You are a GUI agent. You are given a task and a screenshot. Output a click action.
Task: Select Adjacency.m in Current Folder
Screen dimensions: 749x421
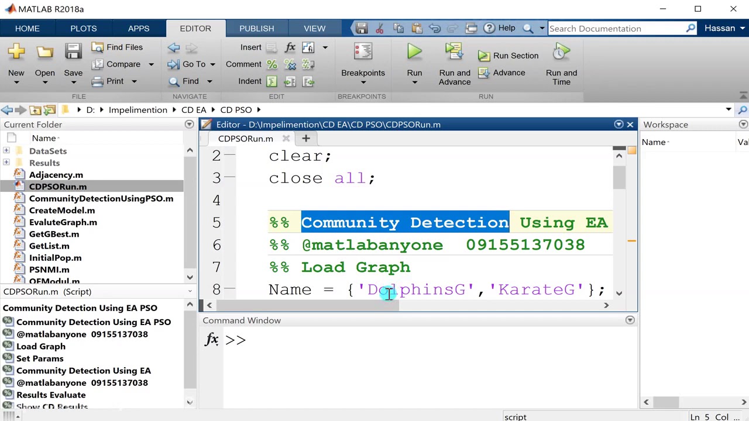pyautogui.click(x=56, y=175)
